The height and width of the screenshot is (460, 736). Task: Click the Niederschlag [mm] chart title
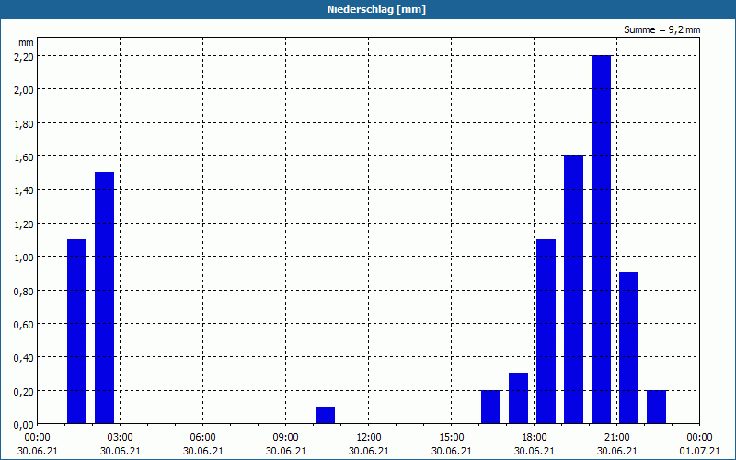(x=376, y=9)
